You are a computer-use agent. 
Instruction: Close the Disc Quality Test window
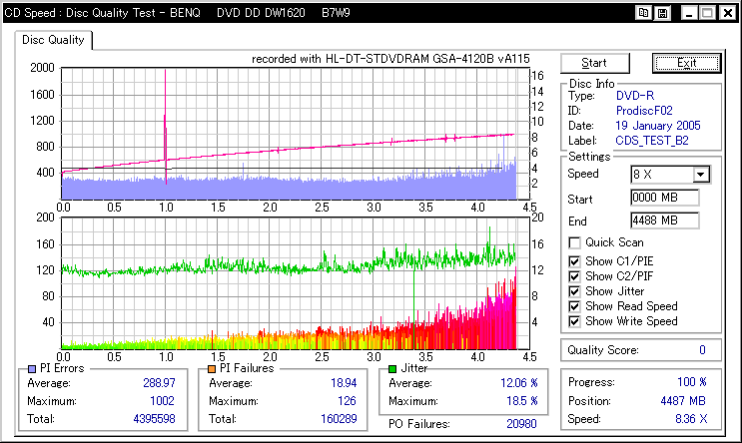726,13
